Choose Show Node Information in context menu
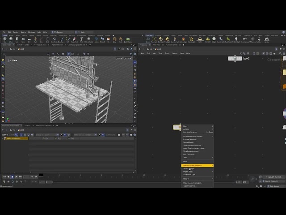This screenshot has width=286, height=215. click(197, 145)
